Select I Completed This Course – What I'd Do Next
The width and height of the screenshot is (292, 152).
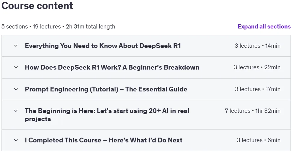coord(104,140)
